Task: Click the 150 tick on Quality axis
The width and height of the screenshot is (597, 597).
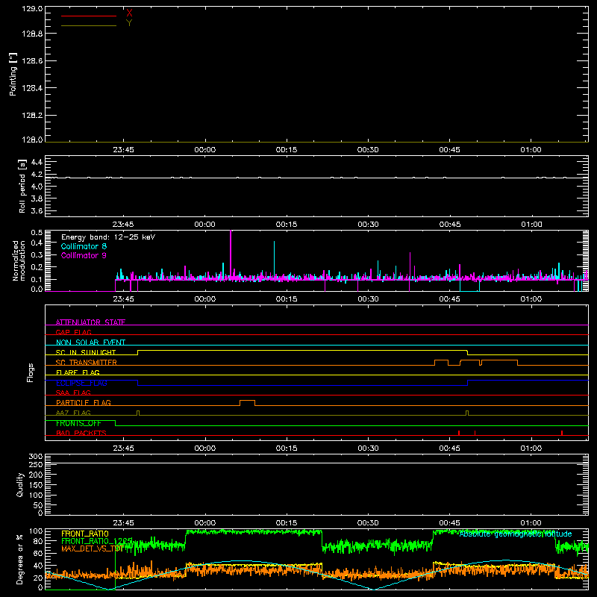Action: pyautogui.click(x=36, y=485)
